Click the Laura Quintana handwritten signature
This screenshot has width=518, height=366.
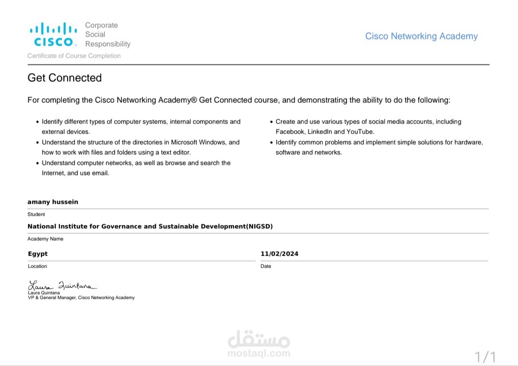62,285
